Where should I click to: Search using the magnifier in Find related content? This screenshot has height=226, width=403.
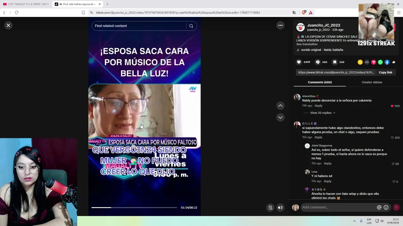coord(191,26)
